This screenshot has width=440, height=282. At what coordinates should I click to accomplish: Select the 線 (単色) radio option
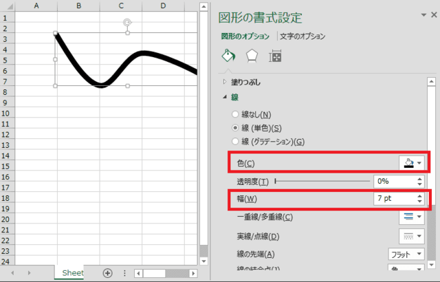[236, 128]
